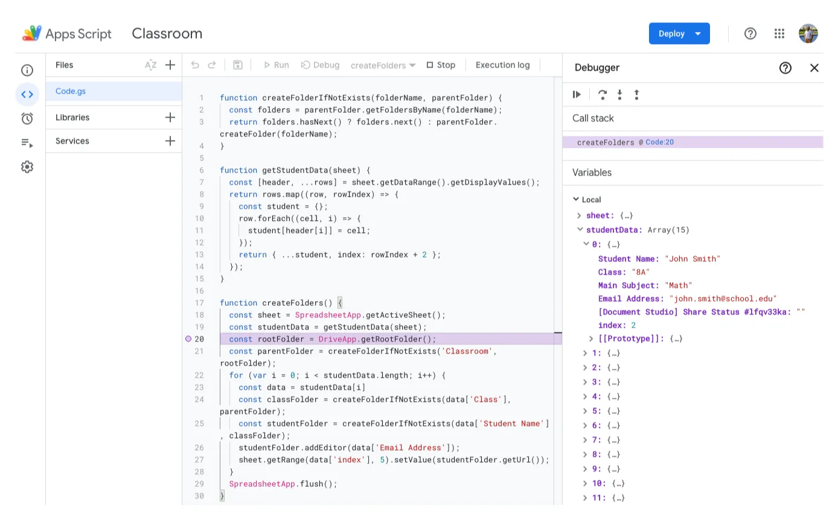Step out of the current function
The height and width of the screenshot is (520, 838).
click(636, 94)
